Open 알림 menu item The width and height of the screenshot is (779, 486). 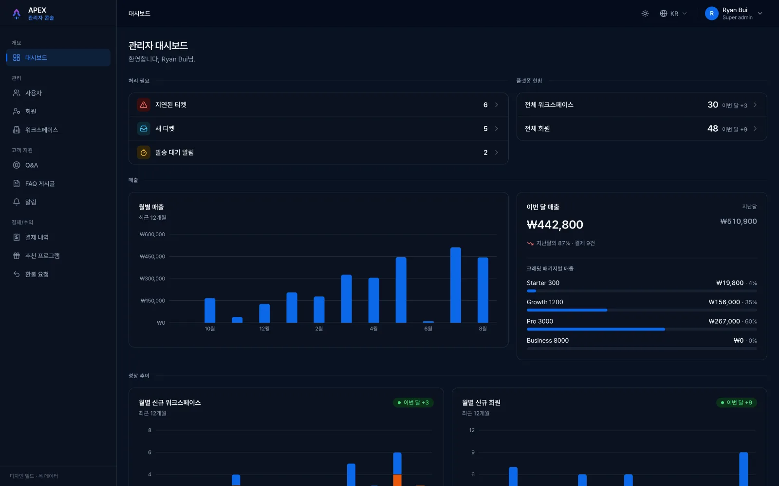[x=58, y=202]
